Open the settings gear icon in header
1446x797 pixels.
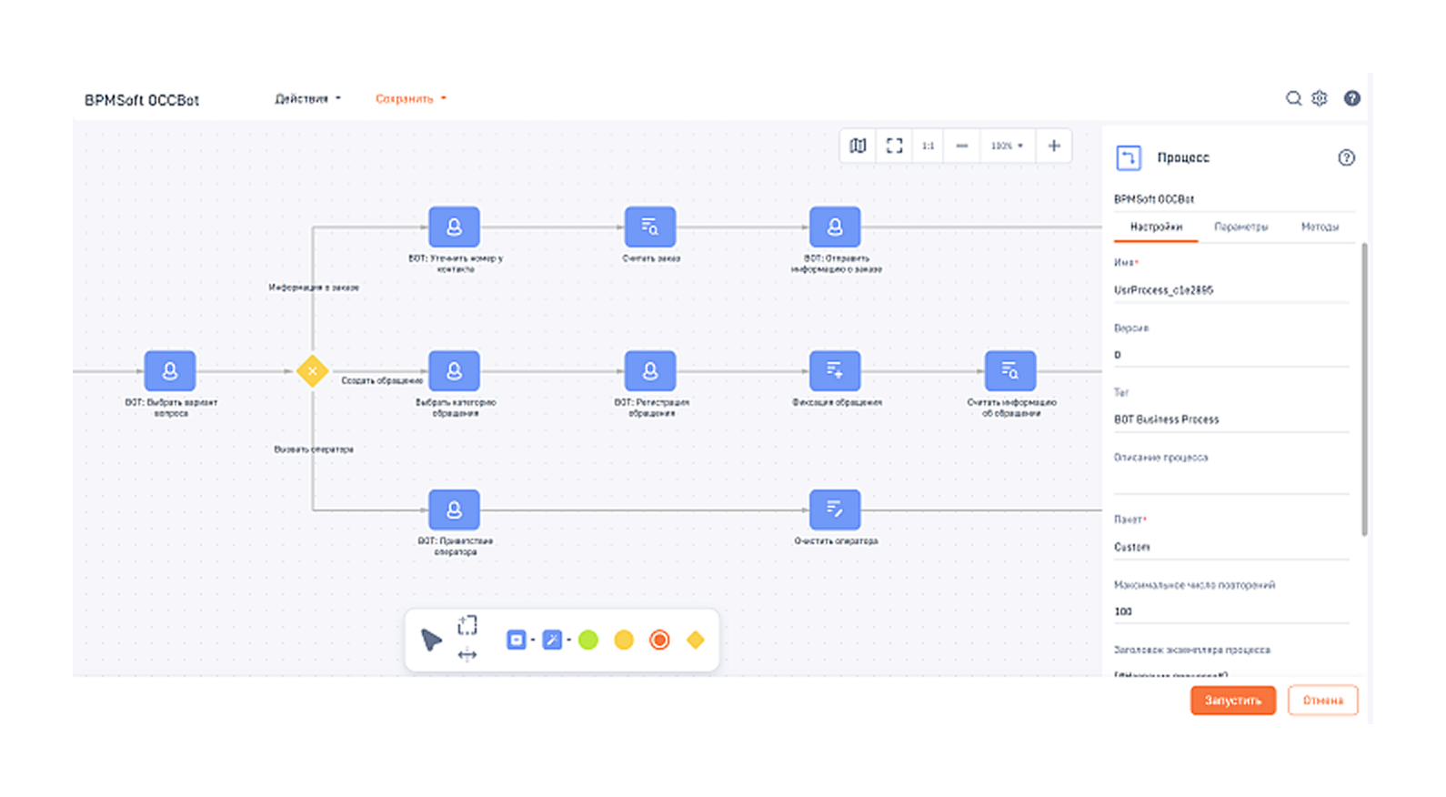tap(1320, 98)
